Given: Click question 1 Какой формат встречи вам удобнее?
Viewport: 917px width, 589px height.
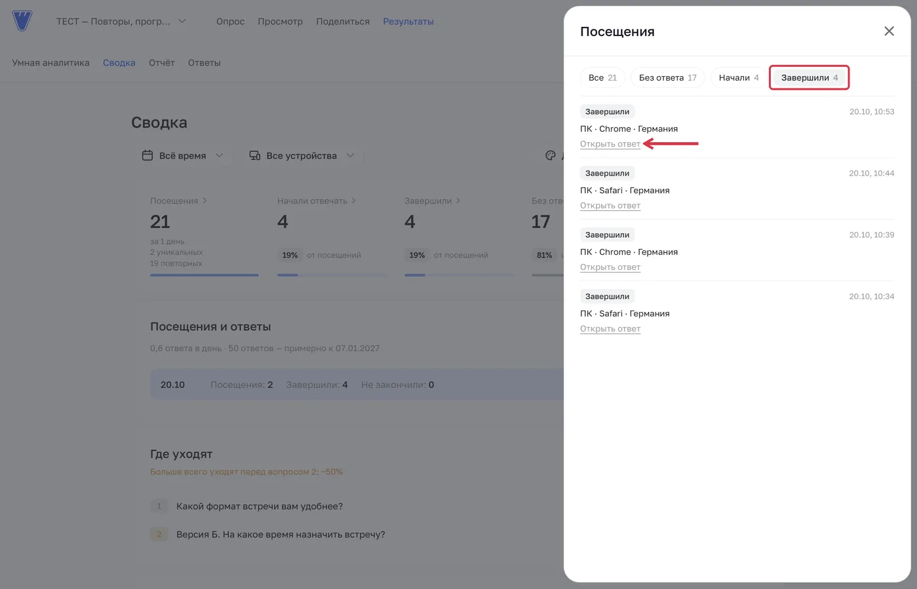Looking at the screenshot, I should [260, 506].
